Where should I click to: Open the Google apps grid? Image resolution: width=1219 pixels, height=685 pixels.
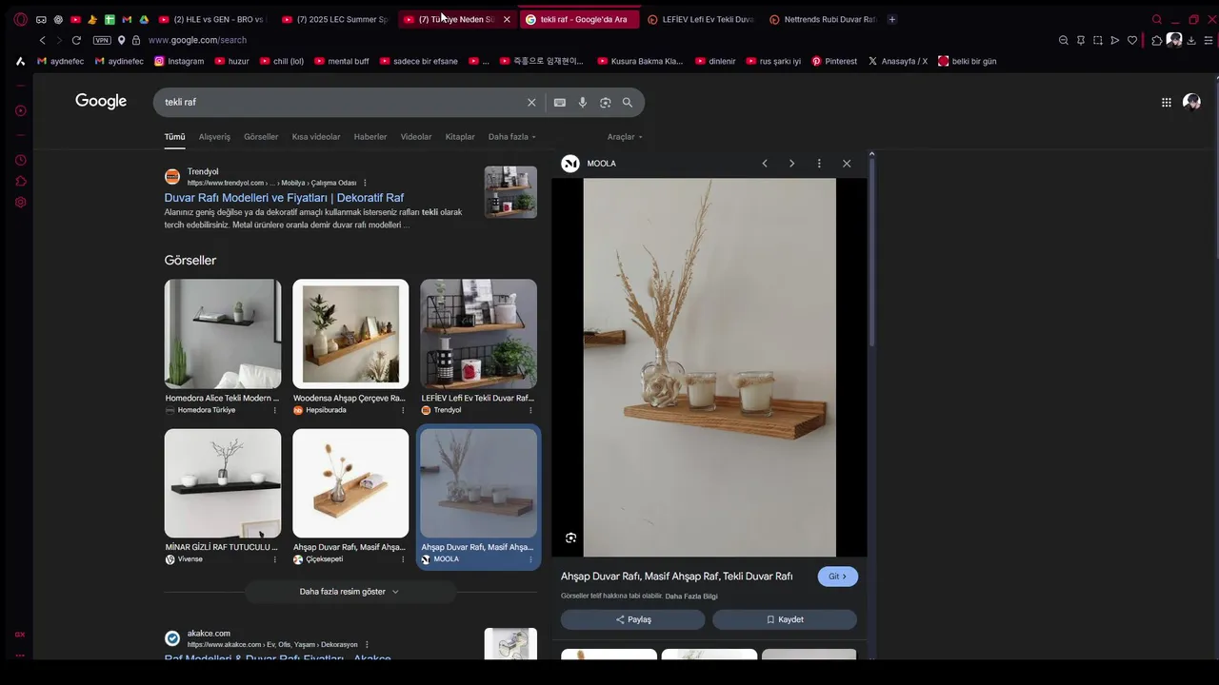[x=1167, y=102]
